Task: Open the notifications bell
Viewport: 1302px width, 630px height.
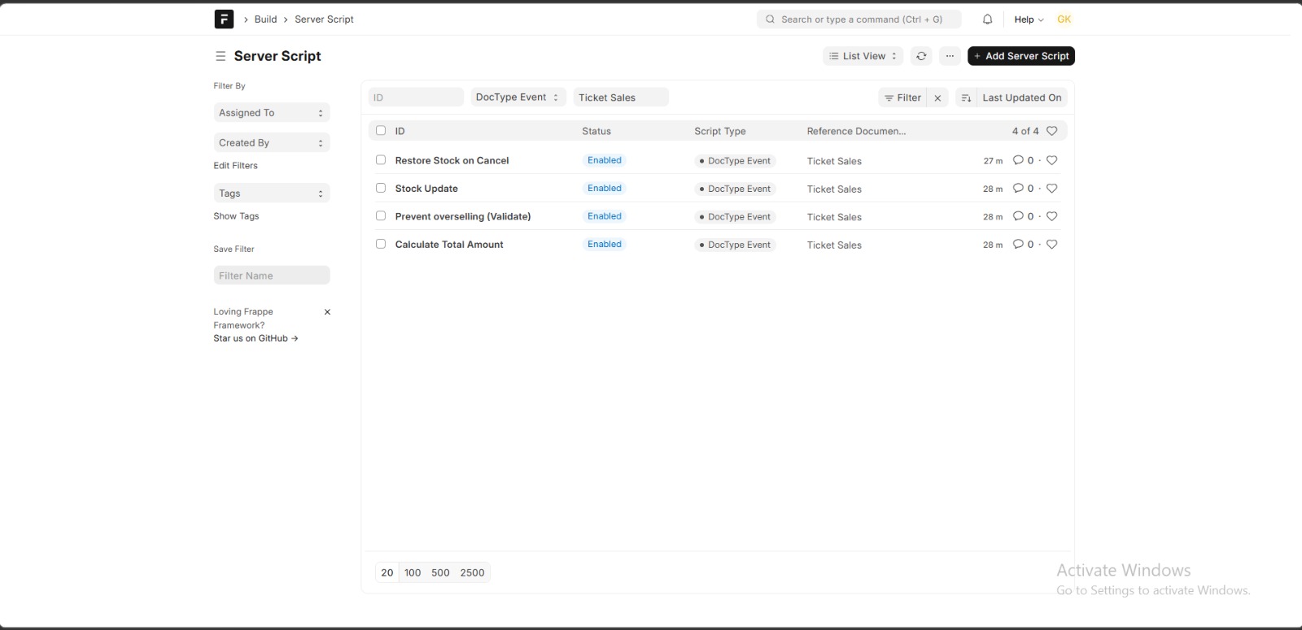Action: (x=987, y=20)
